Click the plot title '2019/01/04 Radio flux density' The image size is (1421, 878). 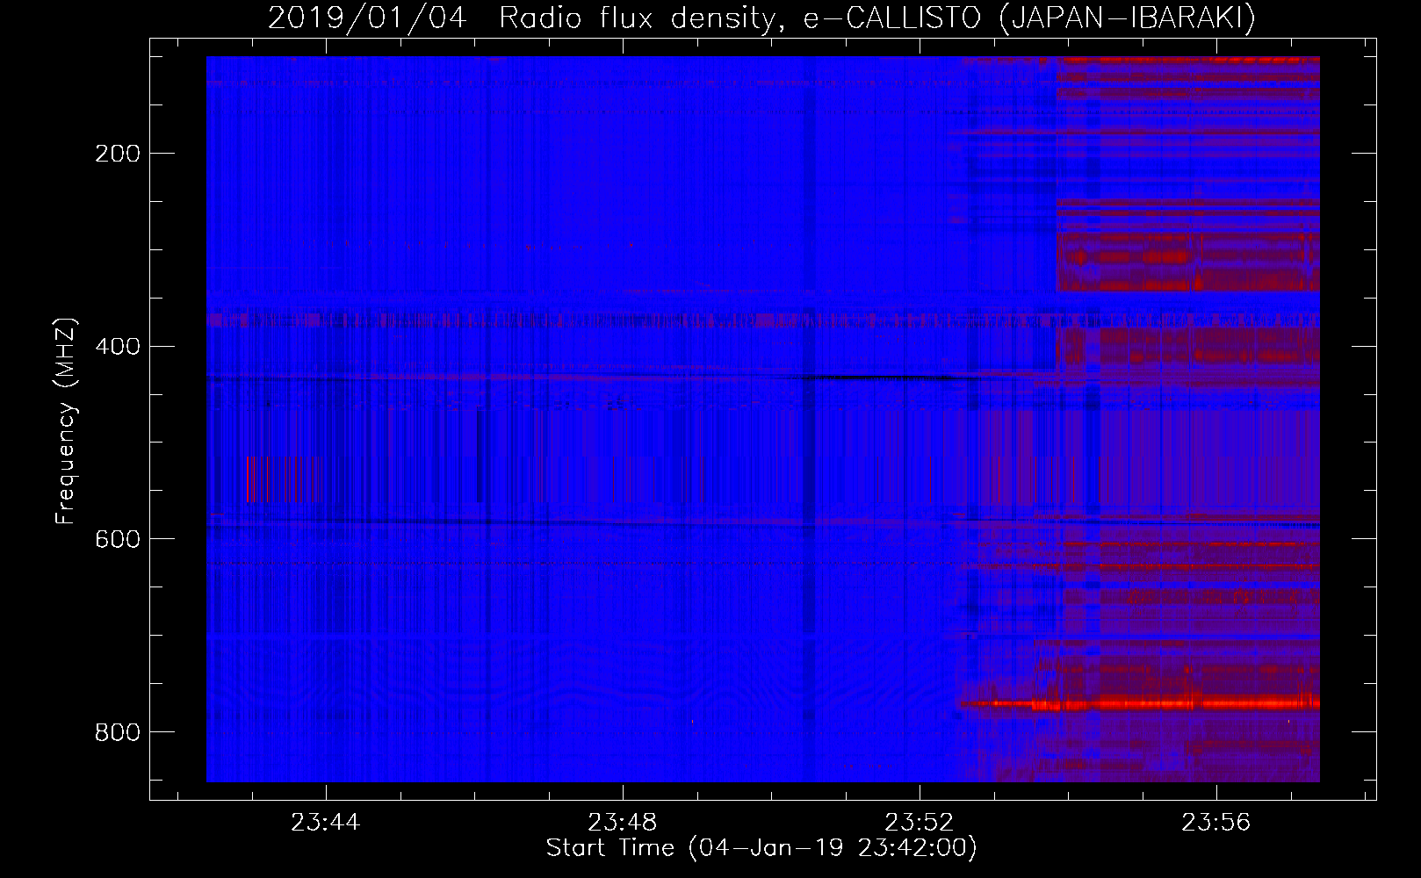point(761,18)
